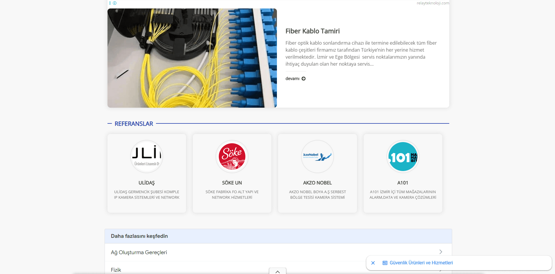Click the ad info icon
The height and width of the screenshot is (274, 555).
point(115,3)
